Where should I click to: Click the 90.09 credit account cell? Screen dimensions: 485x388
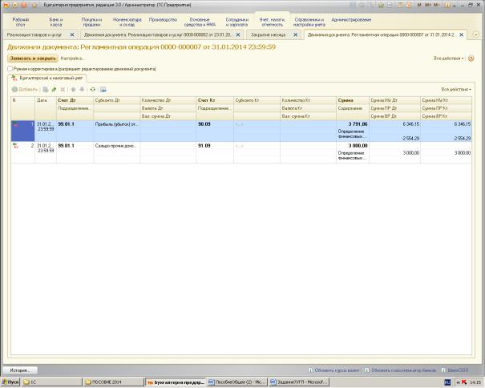click(x=215, y=124)
